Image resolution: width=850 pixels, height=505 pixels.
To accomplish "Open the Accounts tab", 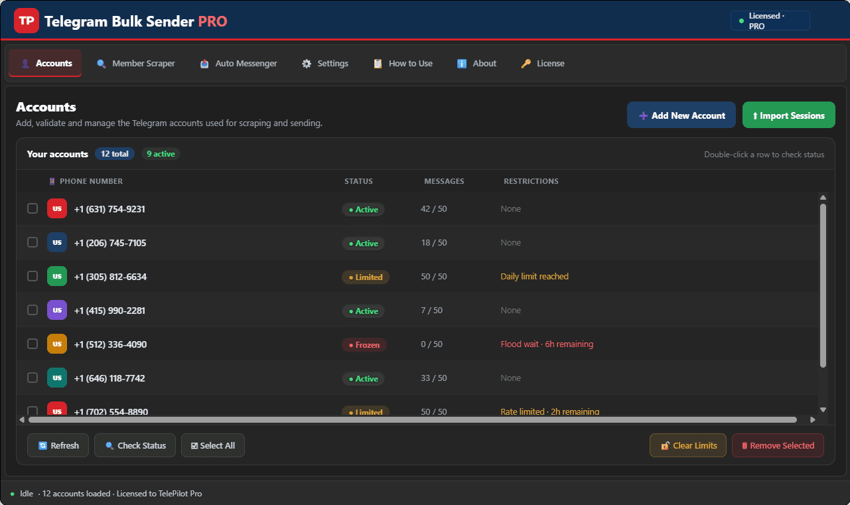I will pyautogui.click(x=45, y=63).
